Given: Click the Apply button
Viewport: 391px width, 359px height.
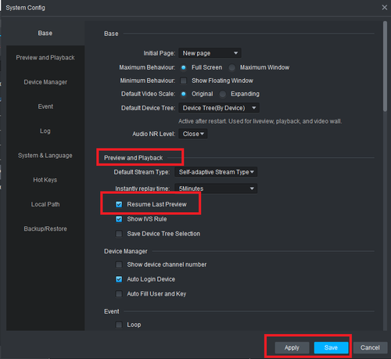Looking at the screenshot, I should [292, 348].
